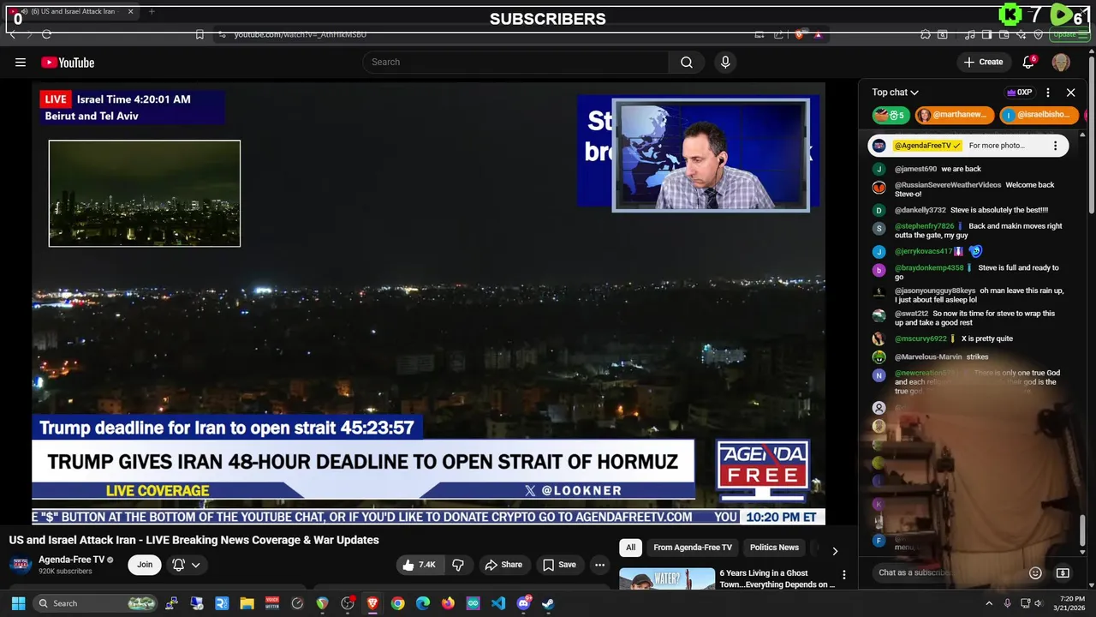This screenshot has height=617, width=1096.
Task: Open the Brave Shields lion icon
Action: pyautogui.click(x=799, y=34)
